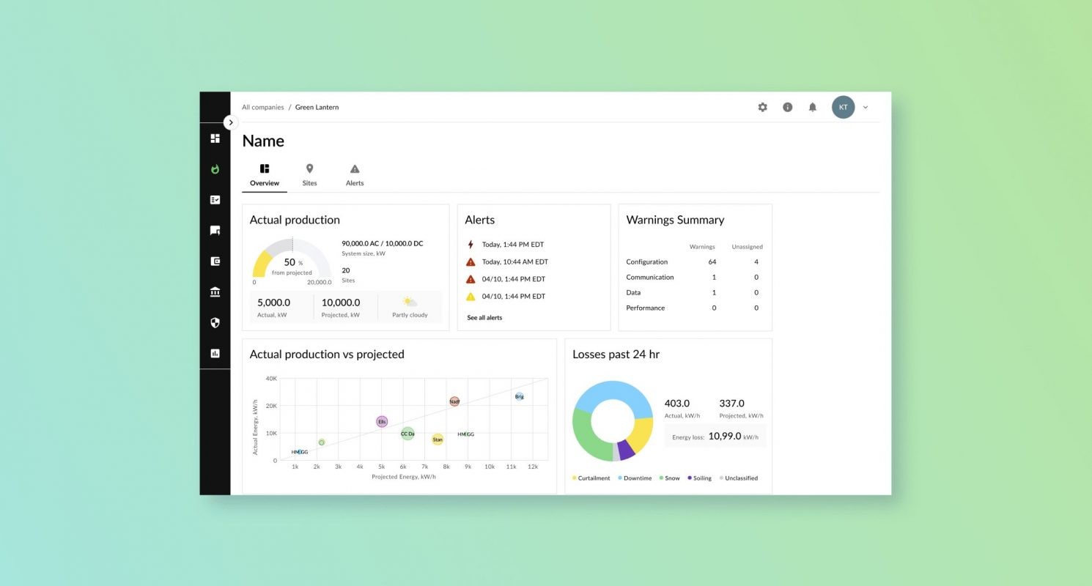The width and height of the screenshot is (1092, 586).
Task: Expand the user menu chevron next to KT
Action: 866,107
